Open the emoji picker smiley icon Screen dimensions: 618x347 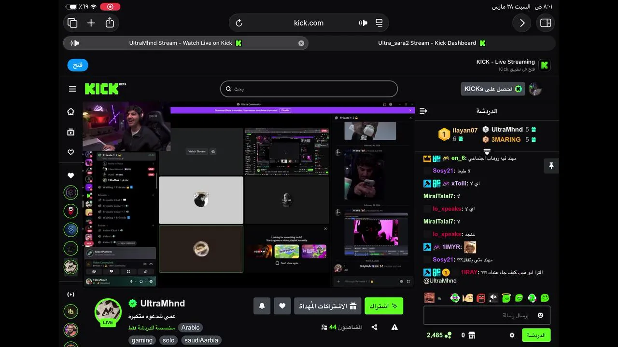coord(540,315)
